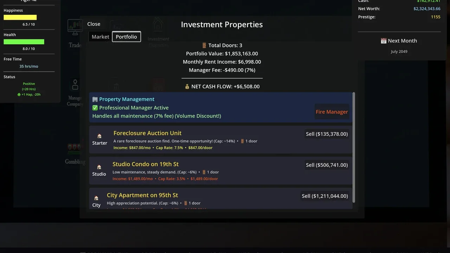450x253 pixels.
Task: Click the Next Month calendar icon
Action: [x=384, y=41]
